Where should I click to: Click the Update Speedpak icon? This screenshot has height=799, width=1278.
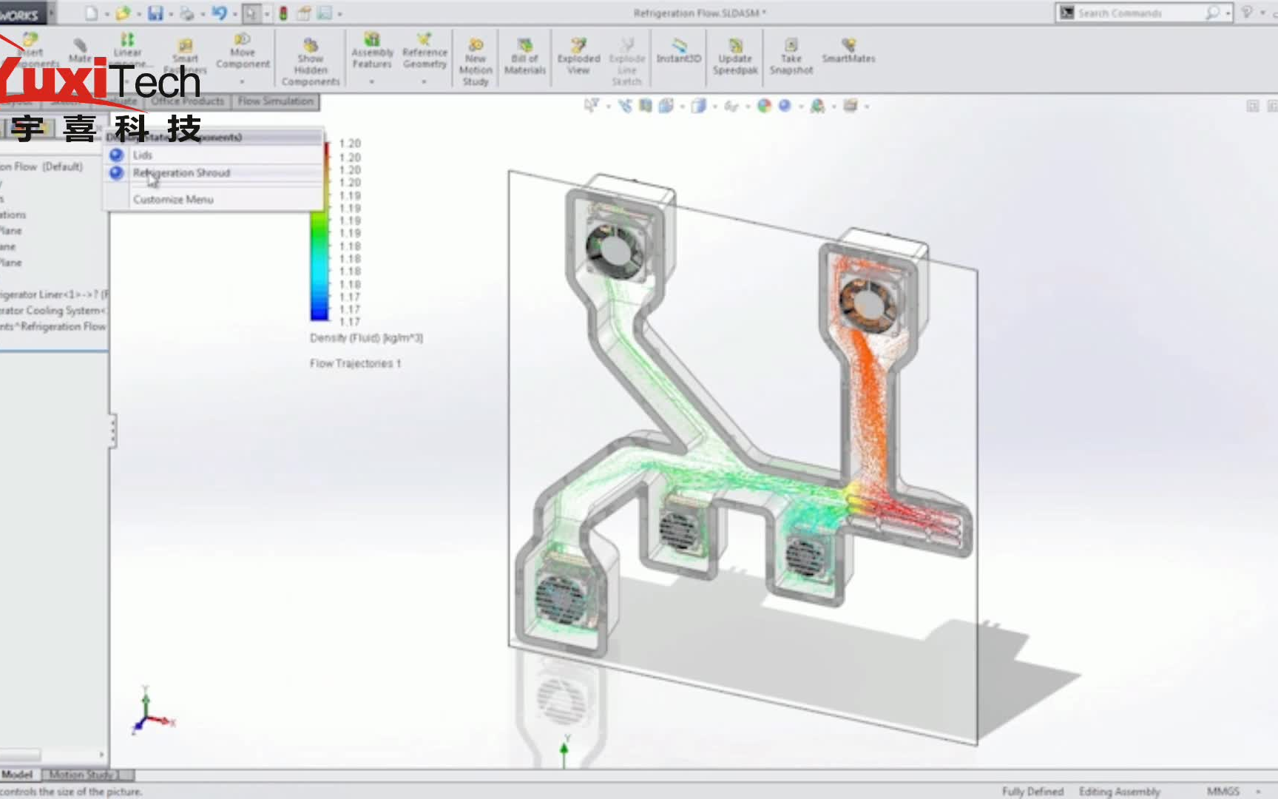[734, 52]
